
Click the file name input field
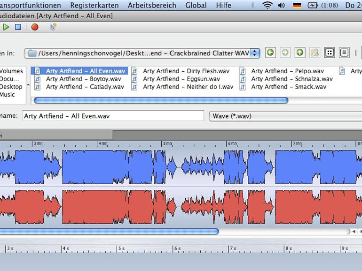click(113, 116)
